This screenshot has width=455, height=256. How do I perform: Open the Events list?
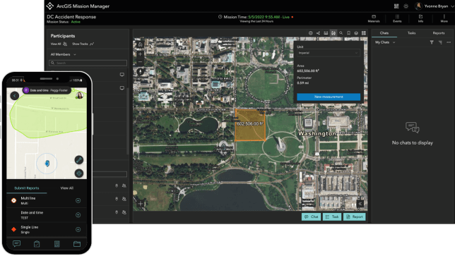coord(397,18)
